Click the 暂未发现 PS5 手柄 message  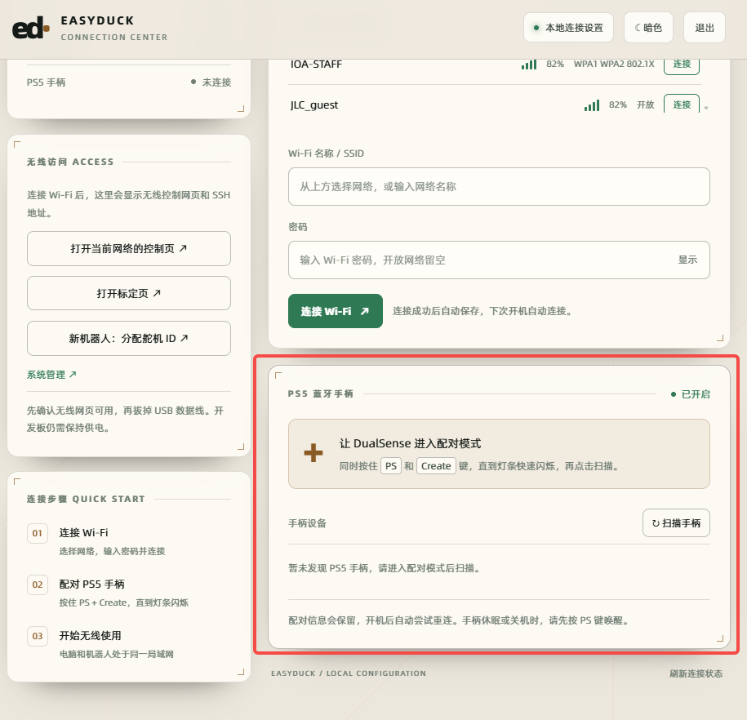pyautogui.click(x=384, y=568)
